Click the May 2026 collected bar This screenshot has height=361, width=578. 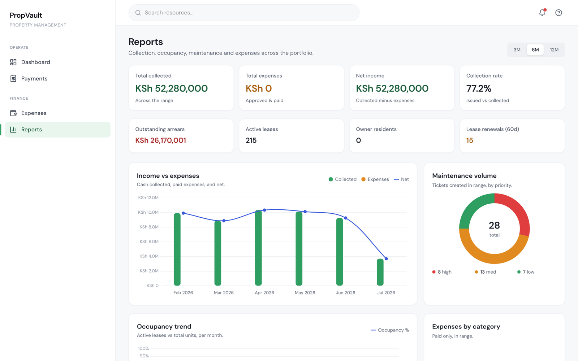pyautogui.click(x=299, y=249)
